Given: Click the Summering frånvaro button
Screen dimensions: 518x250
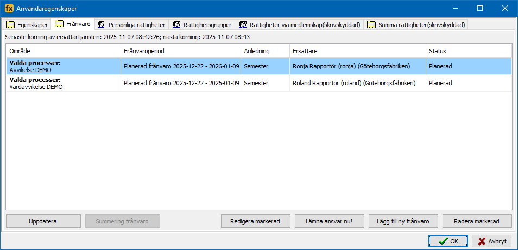Looking at the screenshot, I should 123,221.
